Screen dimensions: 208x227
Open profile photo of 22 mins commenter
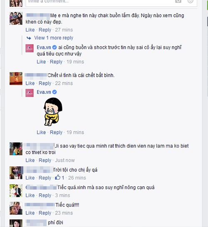tap(16, 79)
